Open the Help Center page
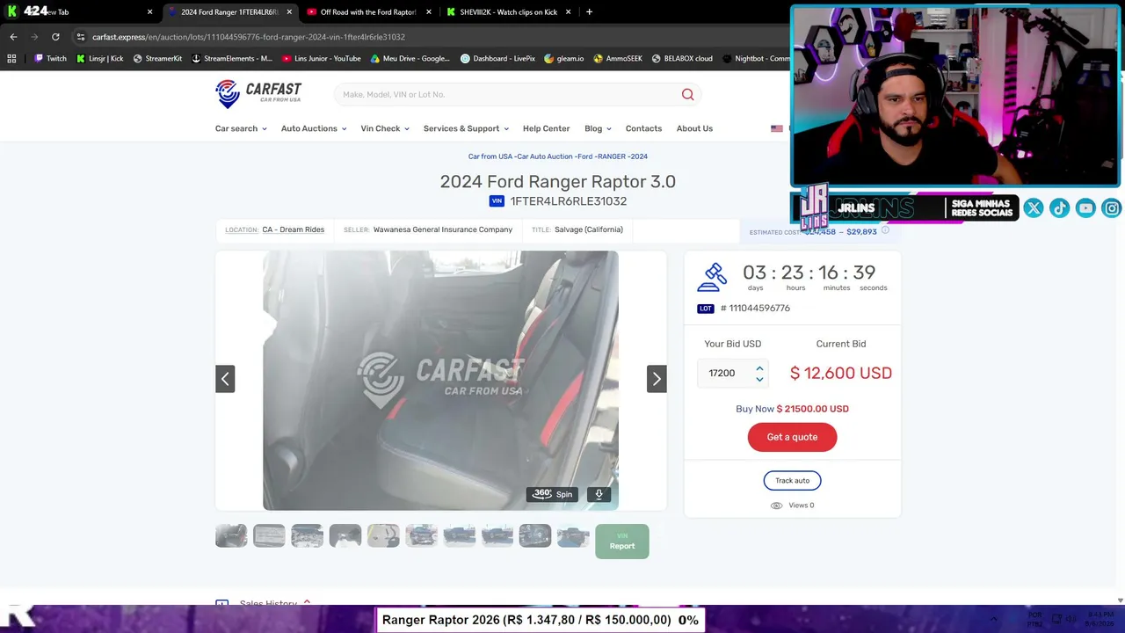Viewport: 1125px width, 633px height. click(x=547, y=128)
